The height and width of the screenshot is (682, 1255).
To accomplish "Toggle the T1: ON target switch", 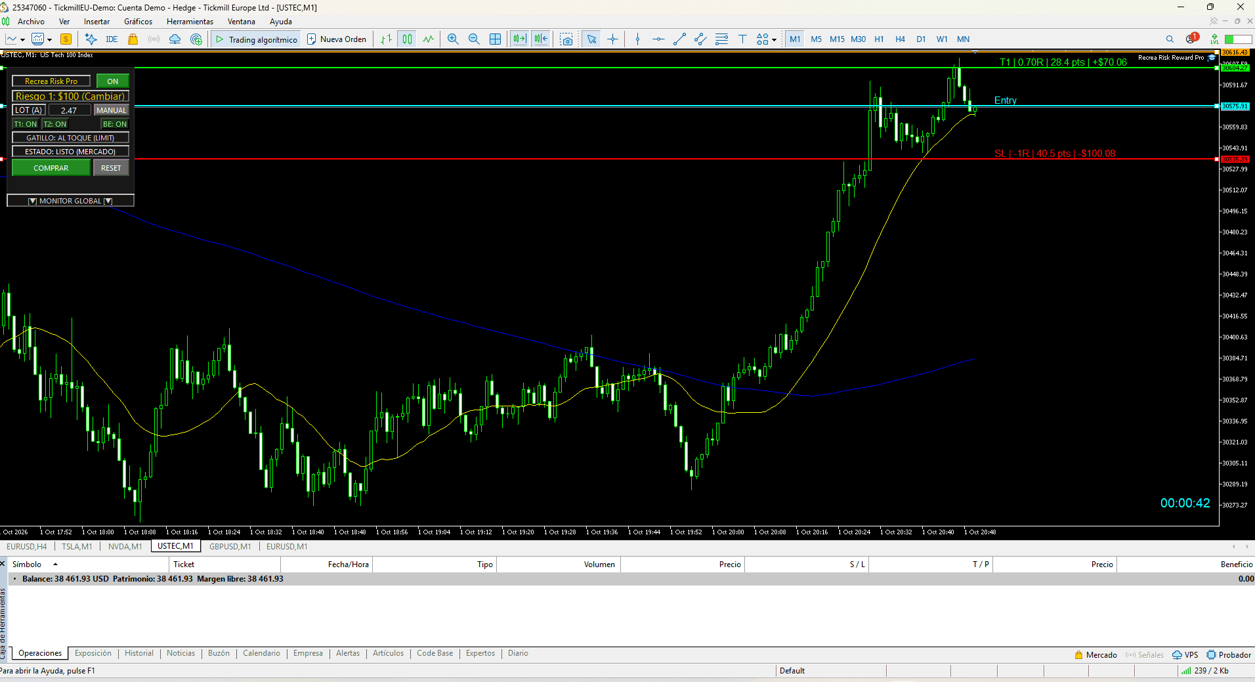I will tap(26, 124).
